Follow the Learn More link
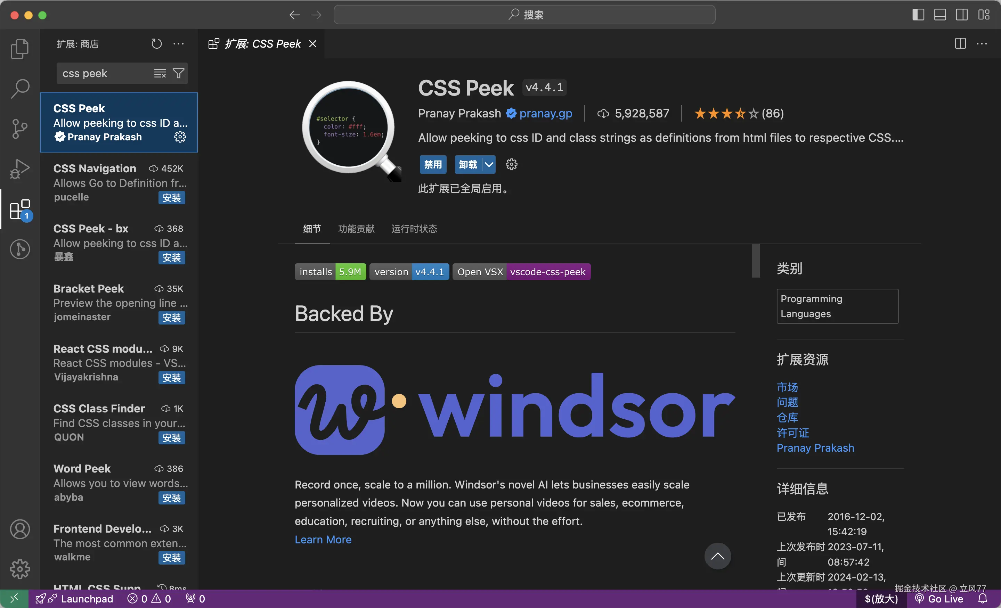The image size is (1001, 608). tap(323, 539)
